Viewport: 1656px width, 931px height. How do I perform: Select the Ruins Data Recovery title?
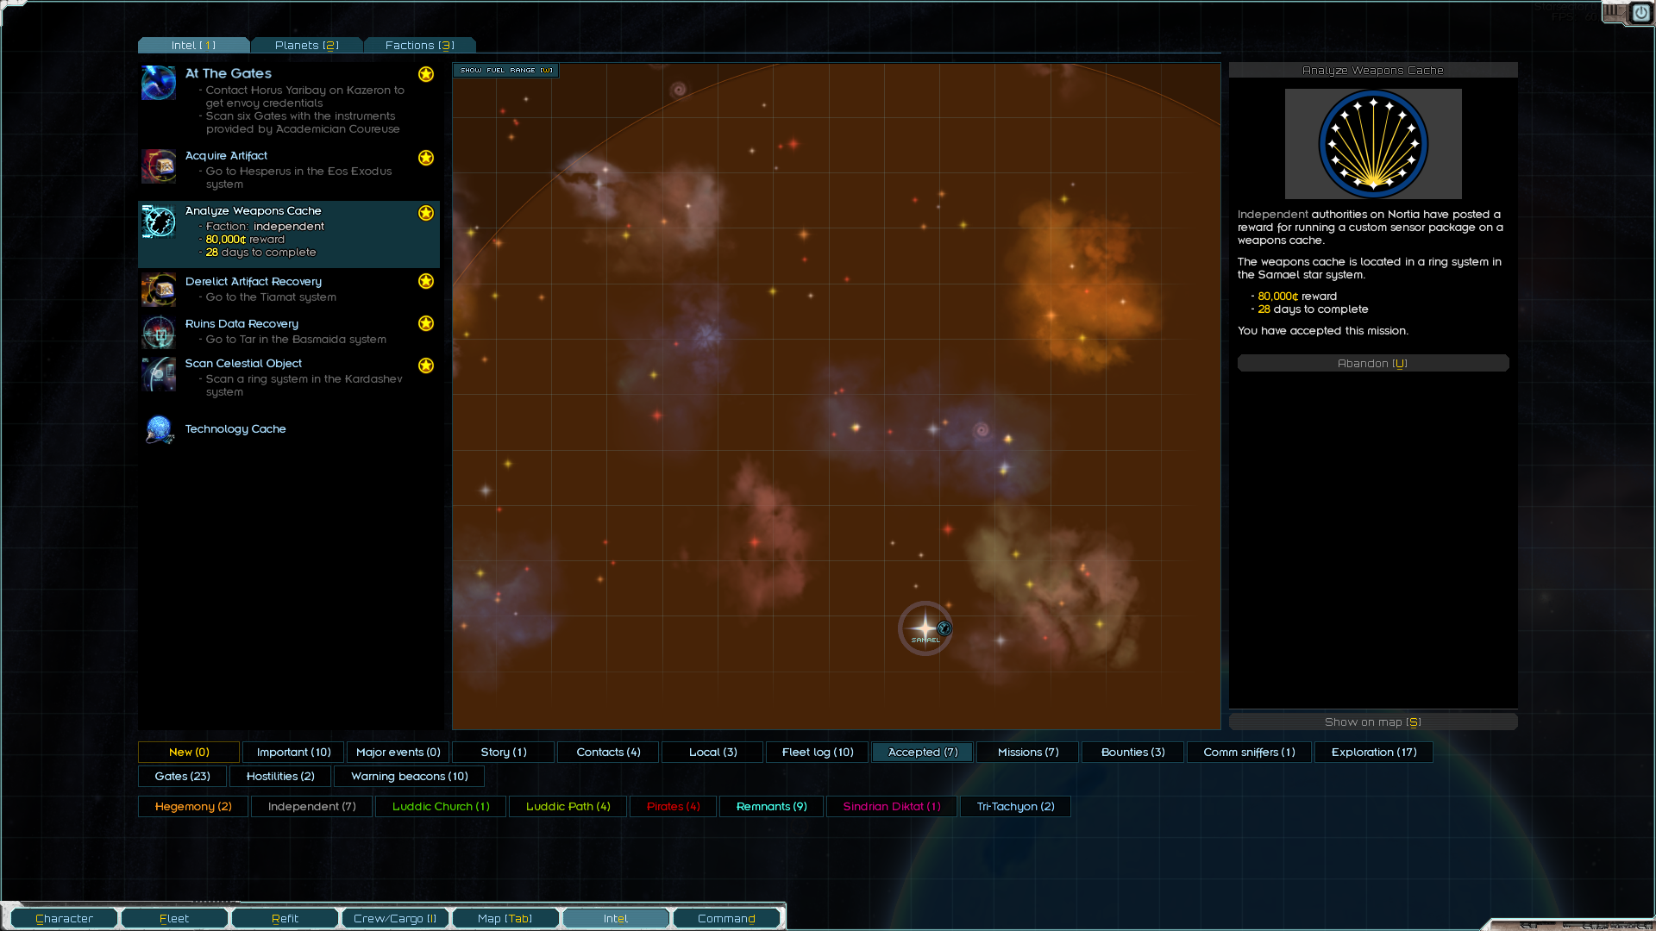click(x=241, y=323)
